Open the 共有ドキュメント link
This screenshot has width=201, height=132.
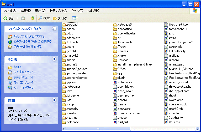24,77
